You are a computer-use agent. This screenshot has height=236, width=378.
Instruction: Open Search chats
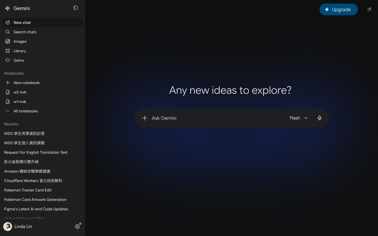(x=43, y=32)
